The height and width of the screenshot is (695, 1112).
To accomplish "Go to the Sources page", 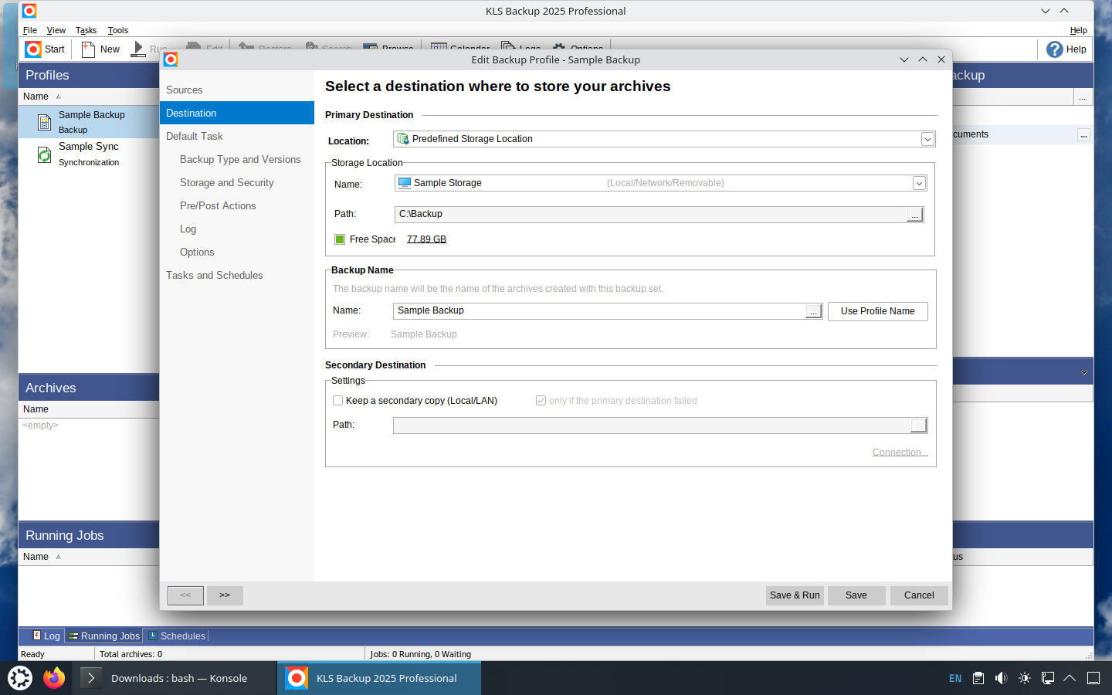I will (x=237, y=90).
